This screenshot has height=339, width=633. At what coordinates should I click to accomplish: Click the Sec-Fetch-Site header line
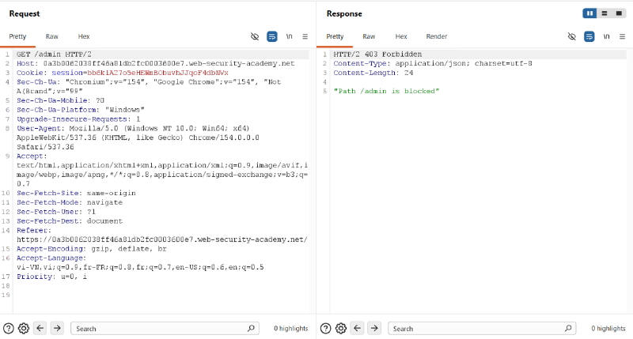pos(76,193)
